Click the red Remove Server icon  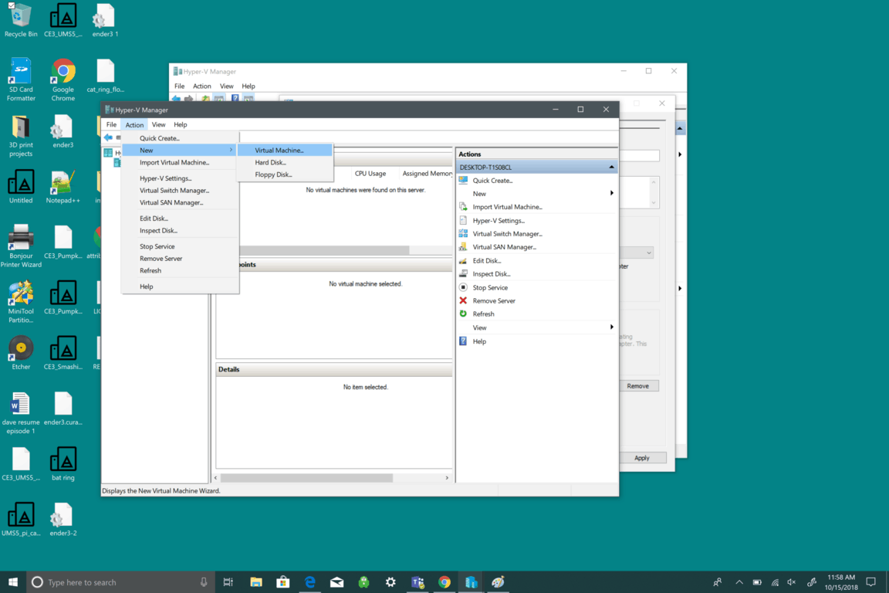[x=463, y=301]
